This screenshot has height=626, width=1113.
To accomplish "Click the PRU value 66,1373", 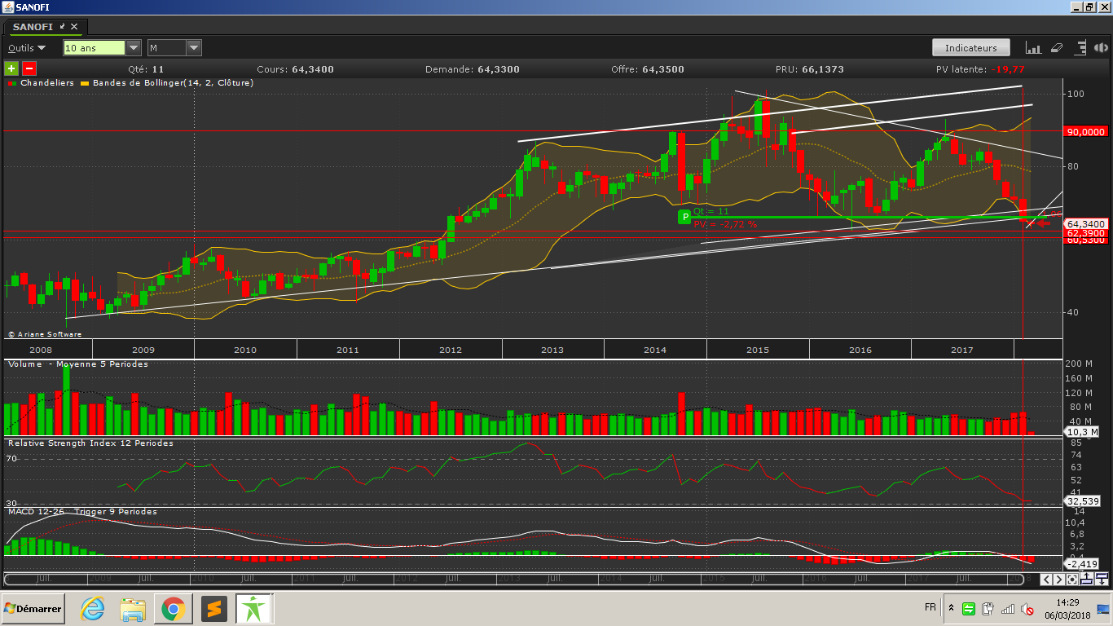I will 823,69.
